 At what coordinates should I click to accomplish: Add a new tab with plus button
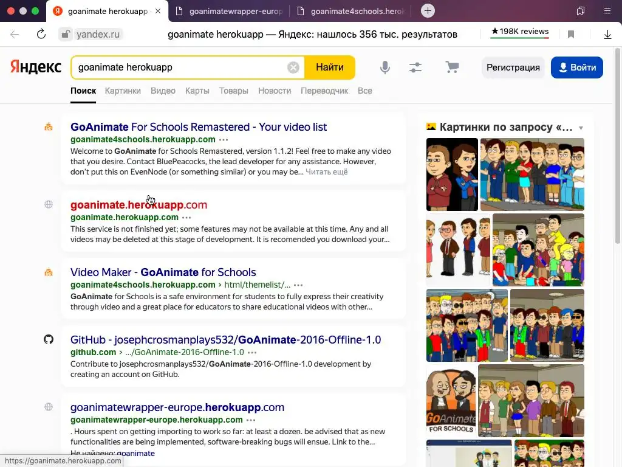pos(428,11)
